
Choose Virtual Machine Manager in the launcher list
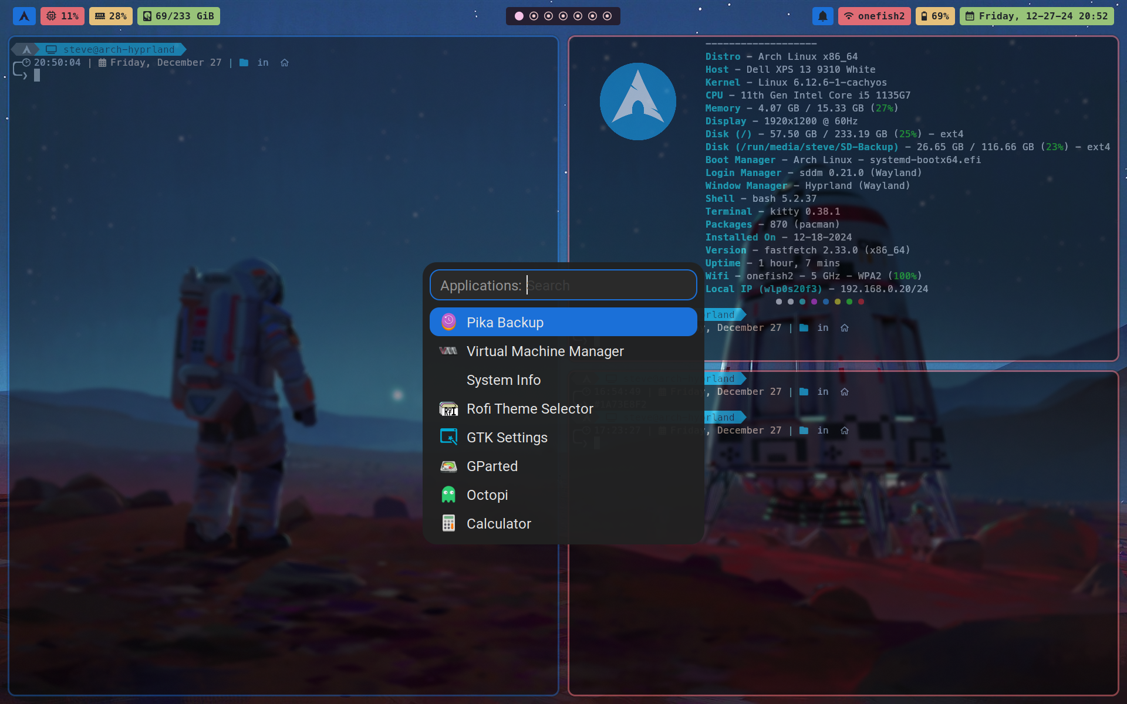(545, 351)
